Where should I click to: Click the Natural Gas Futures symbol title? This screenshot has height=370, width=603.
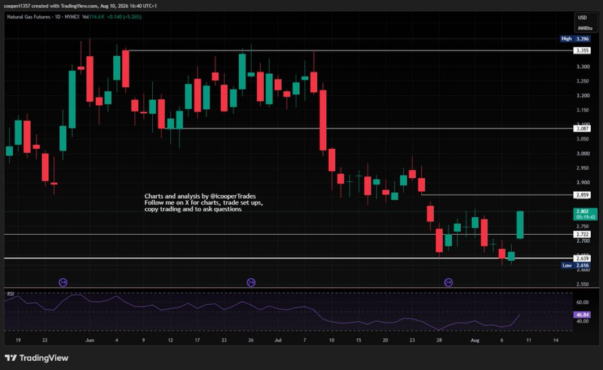tap(28, 17)
